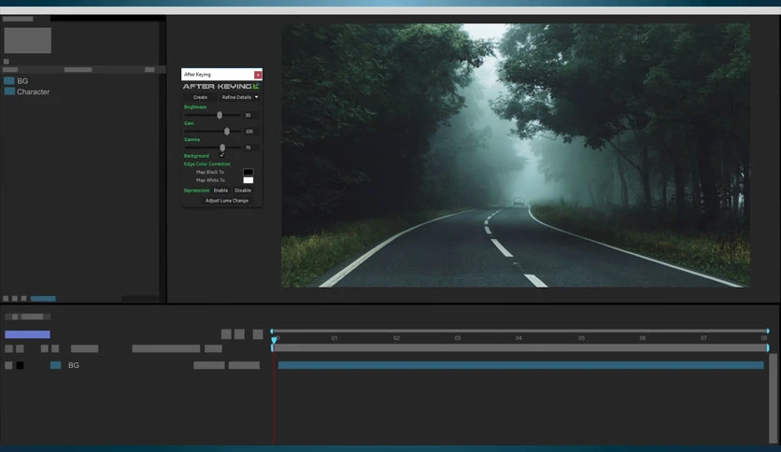Click the gray work area bar under the ruler
Viewport: 781px width, 452px height.
(x=520, y=348)
